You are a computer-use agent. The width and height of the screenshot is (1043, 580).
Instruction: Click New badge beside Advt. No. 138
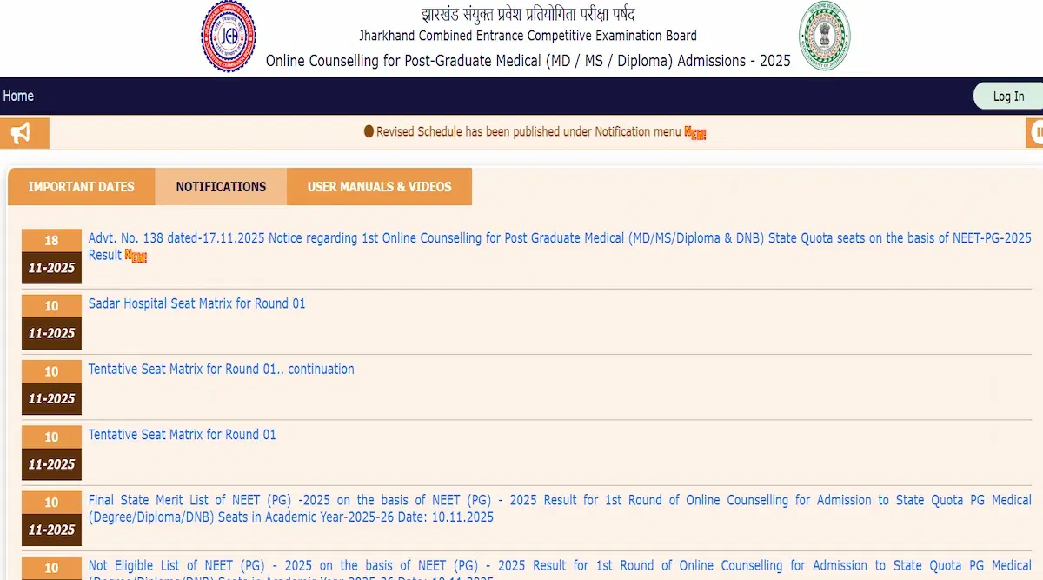tap(136, 256)
